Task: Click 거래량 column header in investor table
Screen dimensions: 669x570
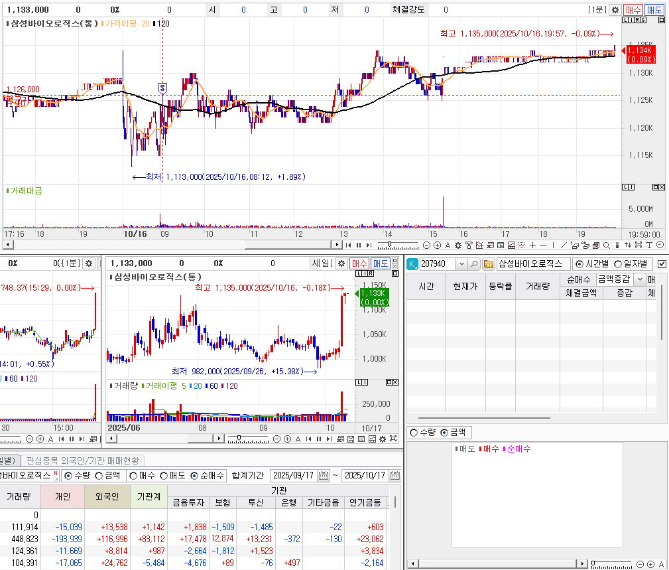Action: click(19, 496)
